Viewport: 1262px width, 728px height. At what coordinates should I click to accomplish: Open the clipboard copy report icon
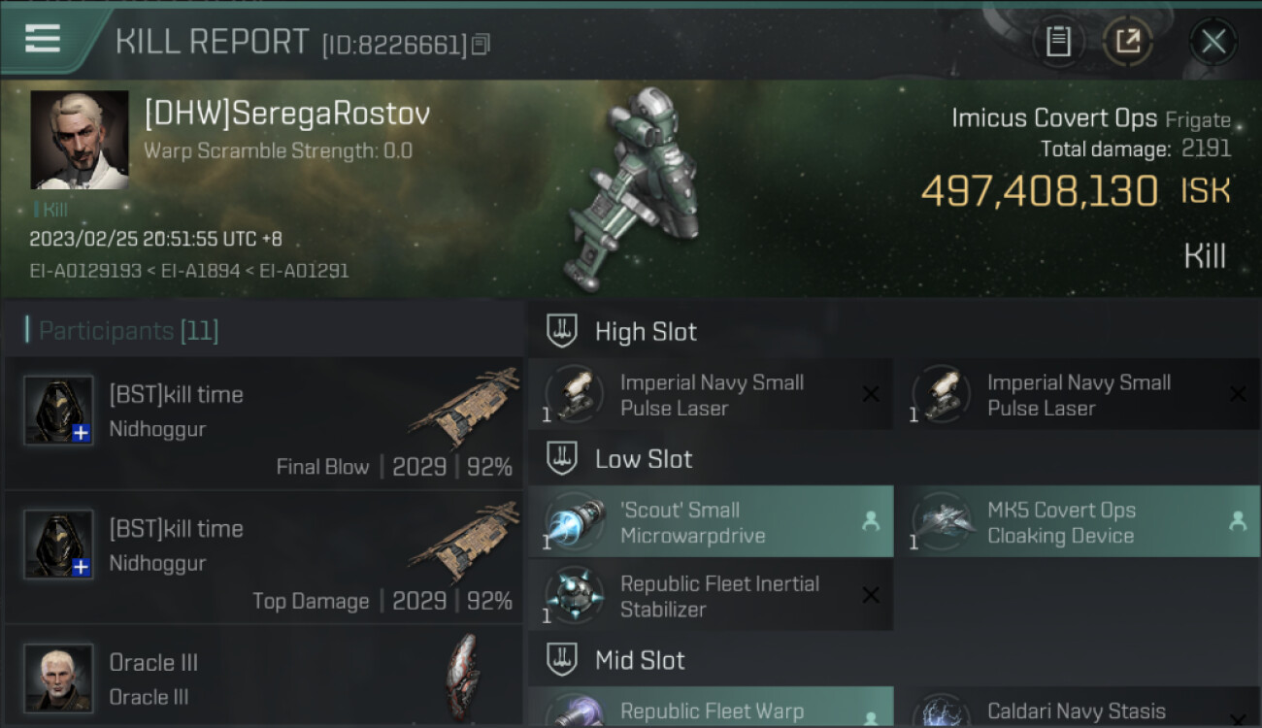pos(1058,42)
